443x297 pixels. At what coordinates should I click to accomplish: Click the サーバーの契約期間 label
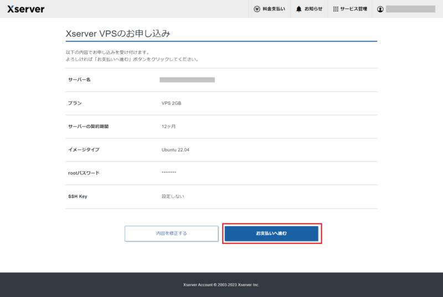89,126
